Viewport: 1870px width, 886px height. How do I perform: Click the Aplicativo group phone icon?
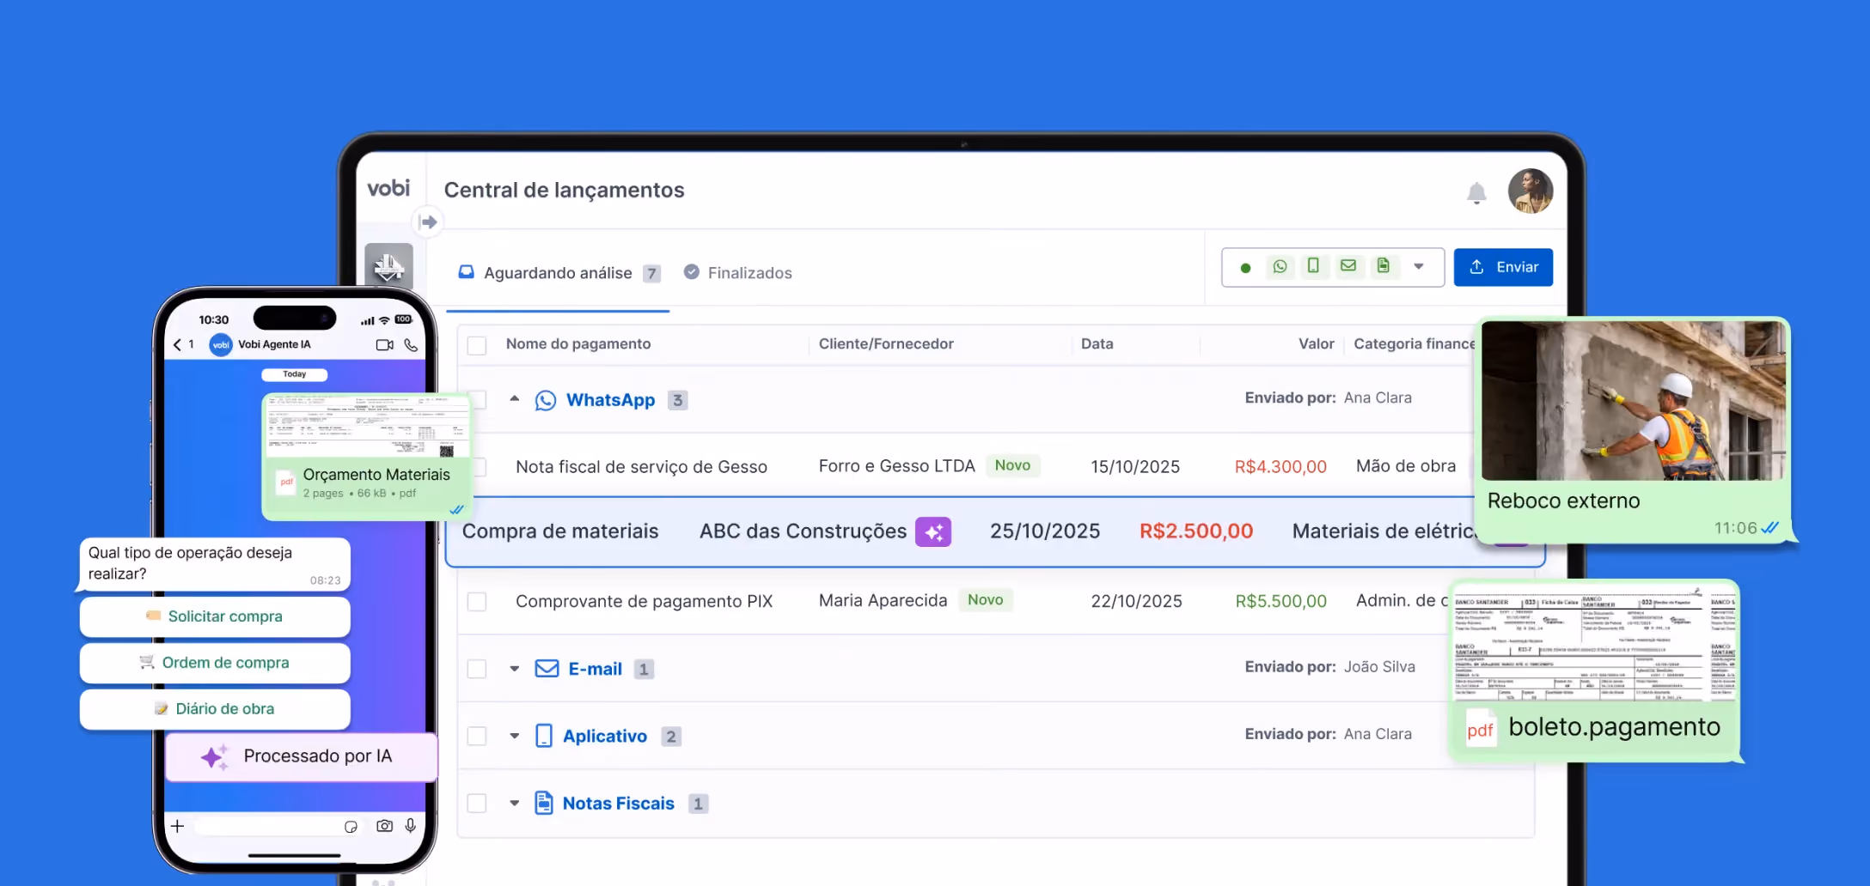tap(544, 736)
